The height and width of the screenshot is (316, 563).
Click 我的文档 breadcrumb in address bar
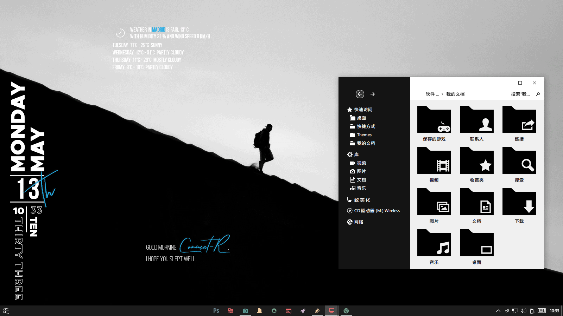point(455,94)
